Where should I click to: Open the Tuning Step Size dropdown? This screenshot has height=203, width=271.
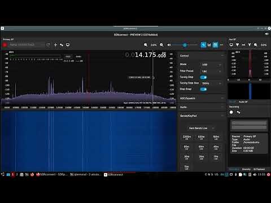[211, 83]
